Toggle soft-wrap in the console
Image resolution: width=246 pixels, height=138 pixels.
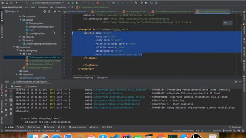(x=11, y=100)
